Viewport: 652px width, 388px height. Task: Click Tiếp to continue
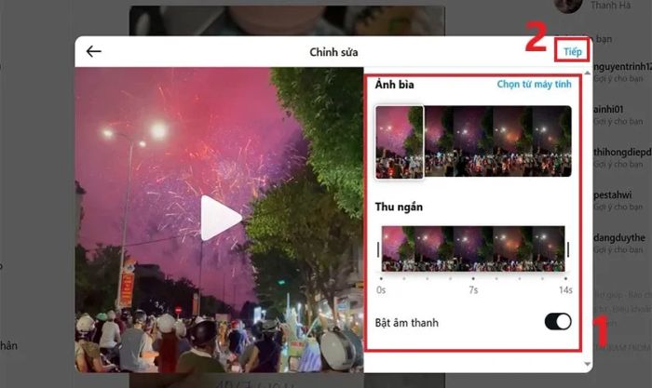(x=572, y=52)
